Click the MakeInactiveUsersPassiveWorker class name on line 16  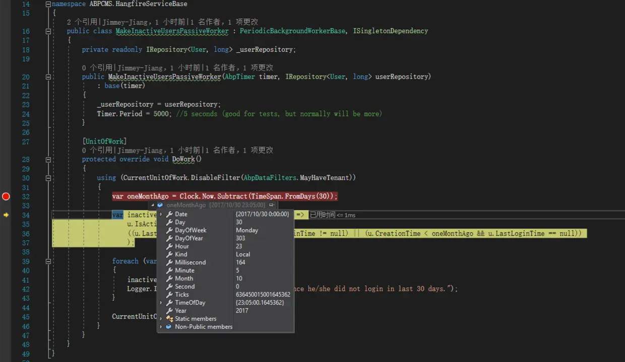[172, 31]
